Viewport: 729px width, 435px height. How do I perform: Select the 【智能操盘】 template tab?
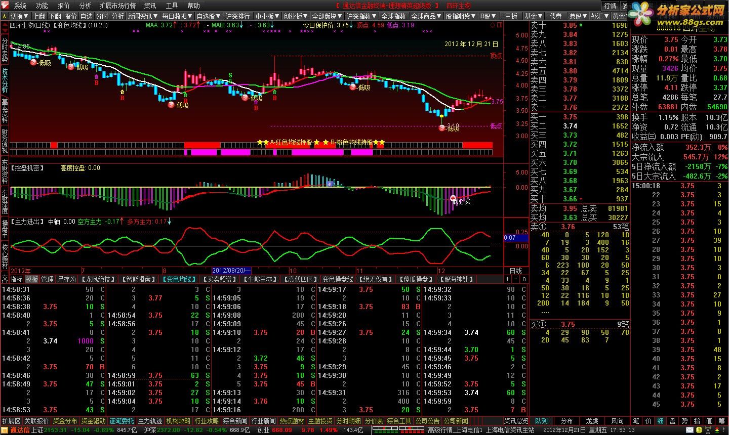click(138, 279)
